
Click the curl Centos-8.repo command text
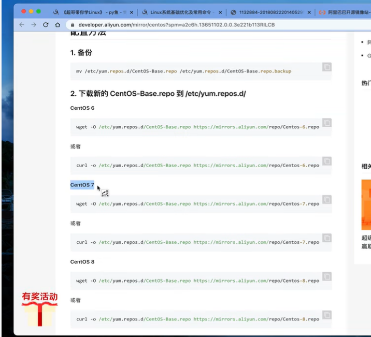pyautogui.click(x=197, y=319)
